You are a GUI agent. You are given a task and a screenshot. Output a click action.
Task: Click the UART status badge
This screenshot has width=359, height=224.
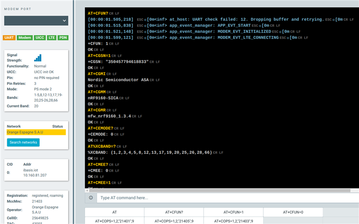(x=9, y=38)
